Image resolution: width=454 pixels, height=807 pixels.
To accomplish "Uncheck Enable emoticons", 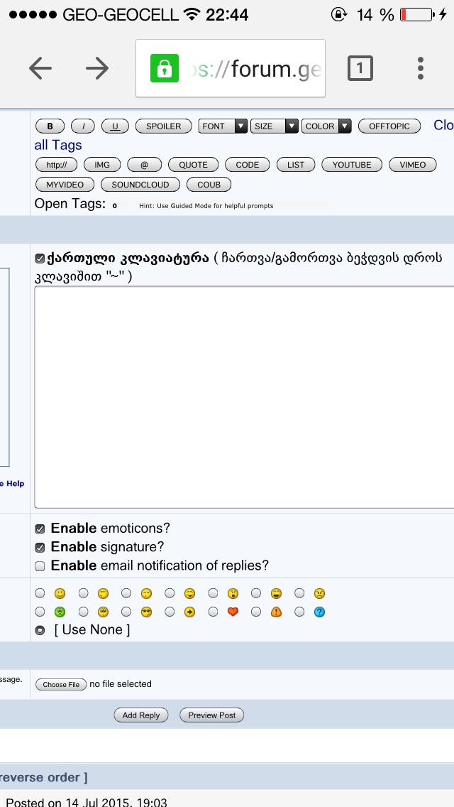I will click(40, 529).
